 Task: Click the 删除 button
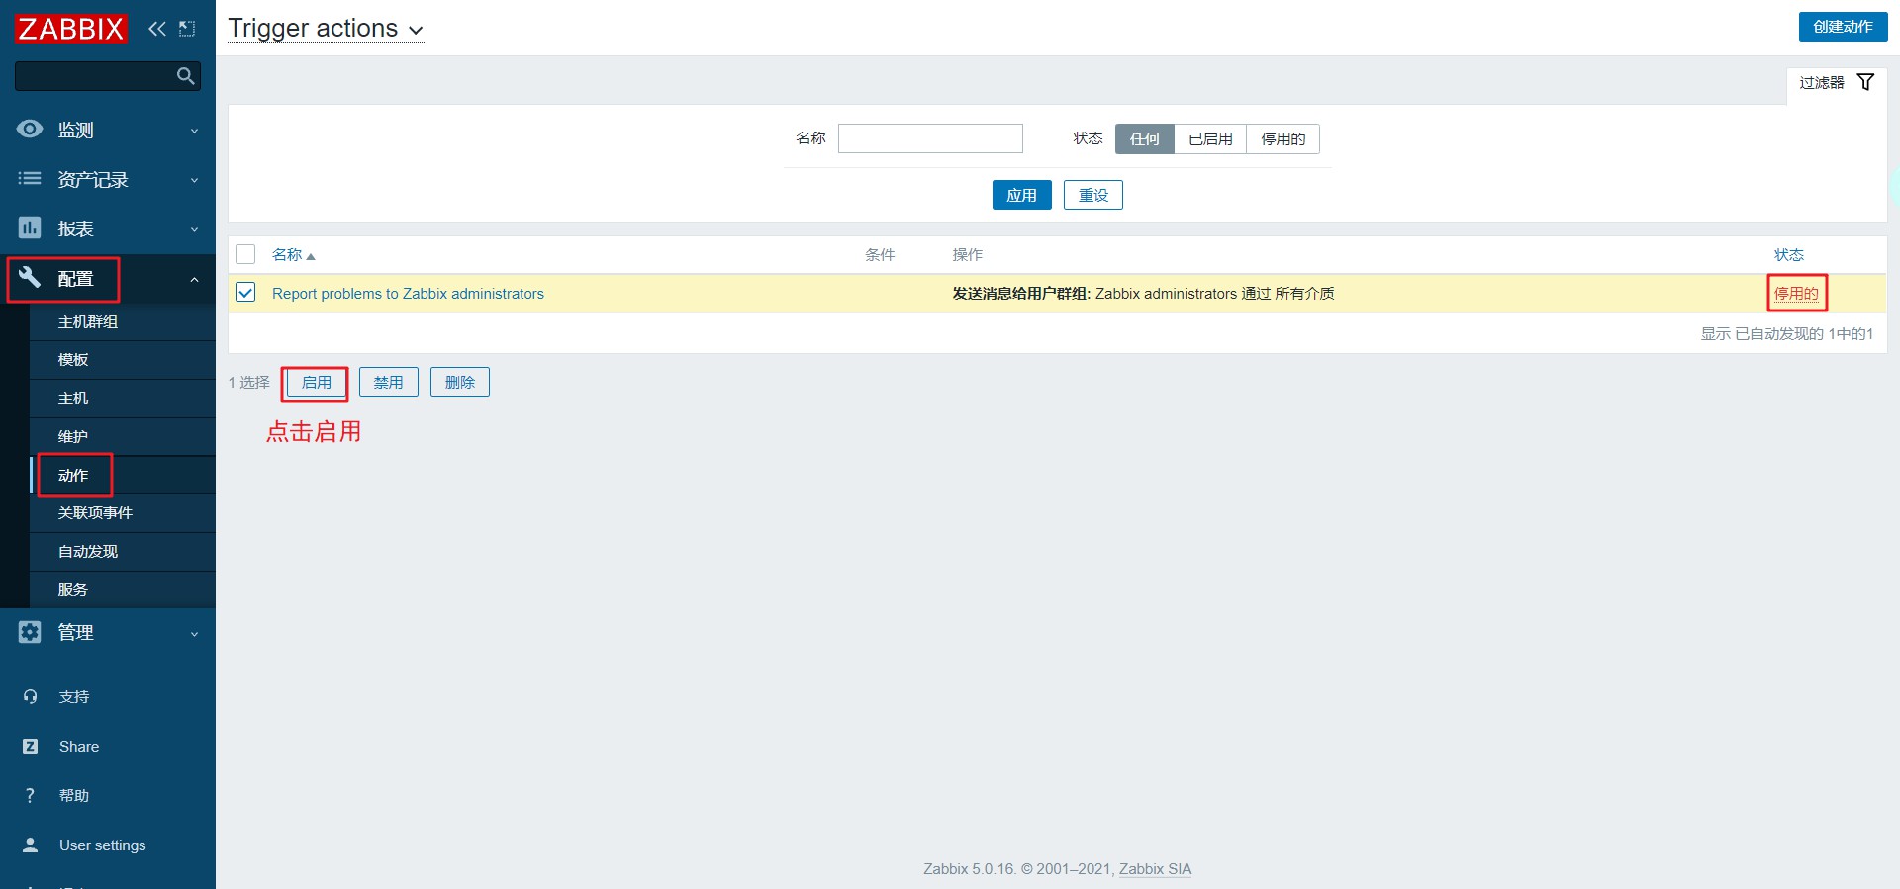tap(460, 382)
